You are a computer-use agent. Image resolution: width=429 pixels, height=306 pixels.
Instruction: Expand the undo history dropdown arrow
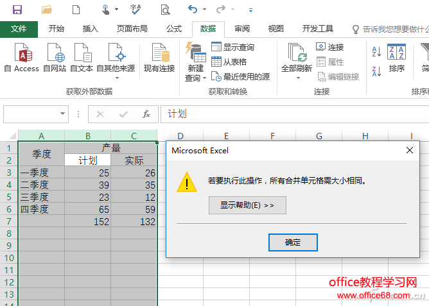[204, 10]
